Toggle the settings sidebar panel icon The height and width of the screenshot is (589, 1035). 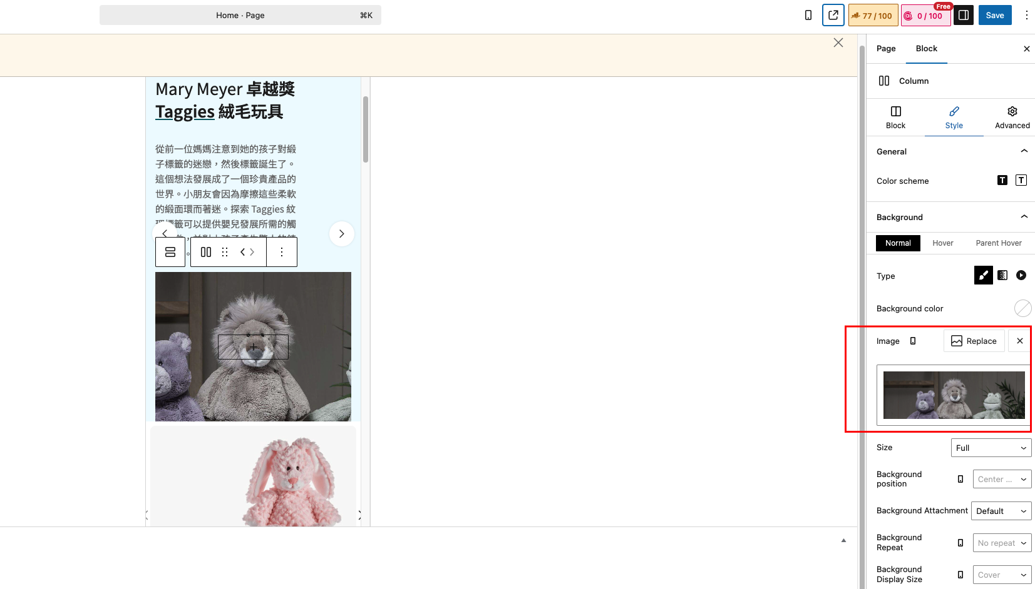click(x=964, y=15)
